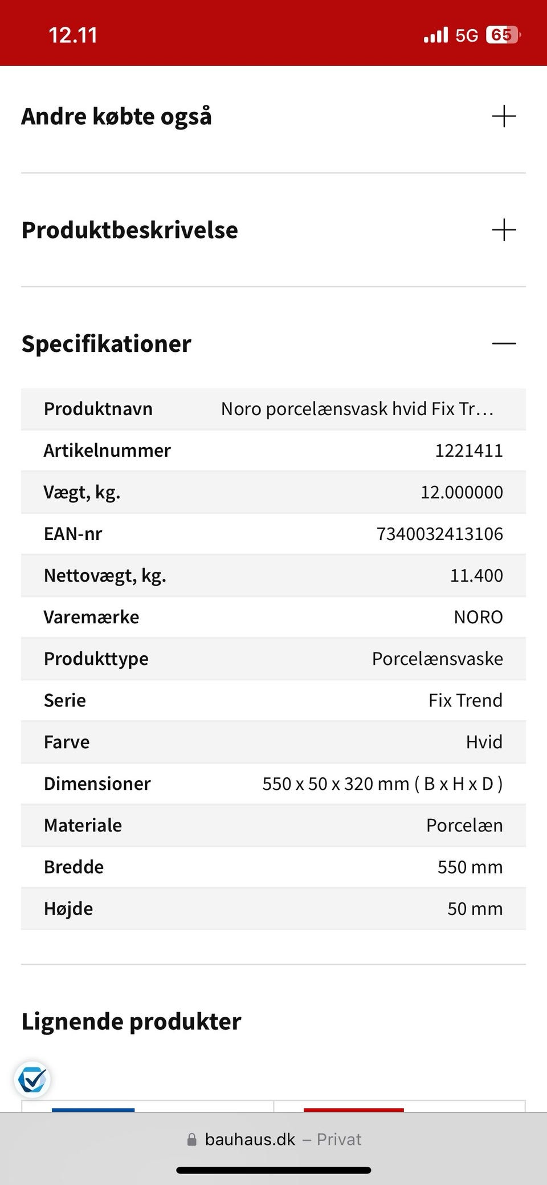Tap the cellular signal bars icon
This screenshot has height=1185, width=547.
pos(436,35)
